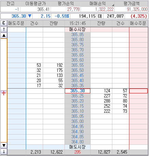
Task: Jump to top with the thin up arrow
Action: coord(4,29)
